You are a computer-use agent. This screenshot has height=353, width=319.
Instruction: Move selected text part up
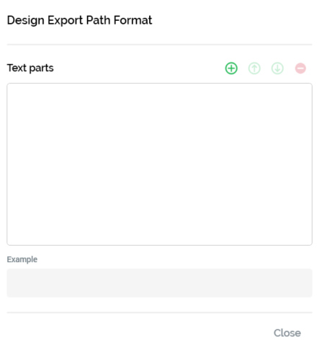pos(254,68)
